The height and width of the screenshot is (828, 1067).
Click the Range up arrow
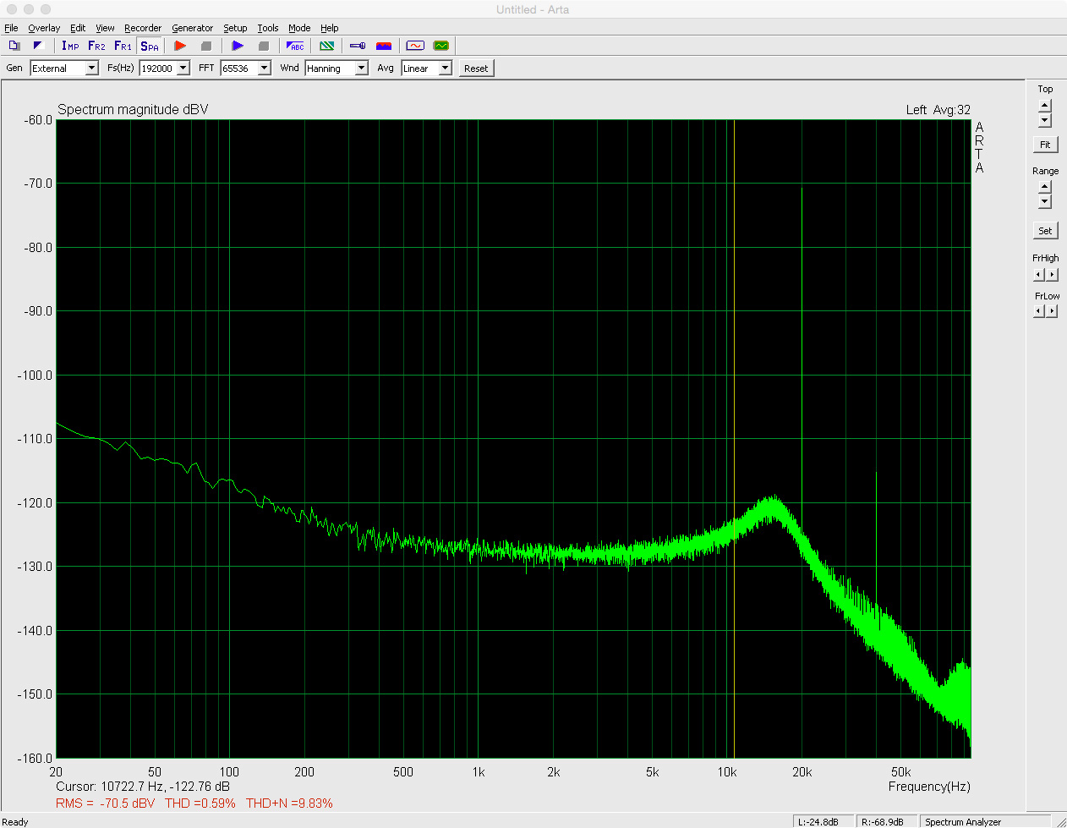pos(1045,187)
